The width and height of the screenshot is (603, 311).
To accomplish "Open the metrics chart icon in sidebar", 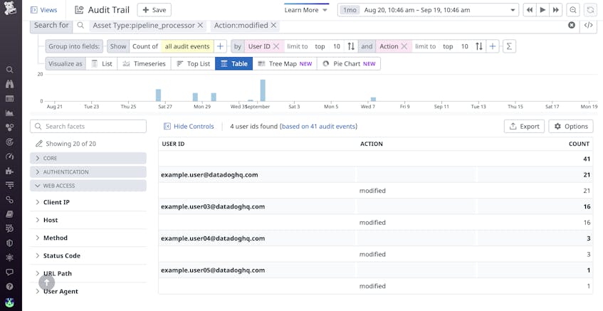I will point(10,113).
